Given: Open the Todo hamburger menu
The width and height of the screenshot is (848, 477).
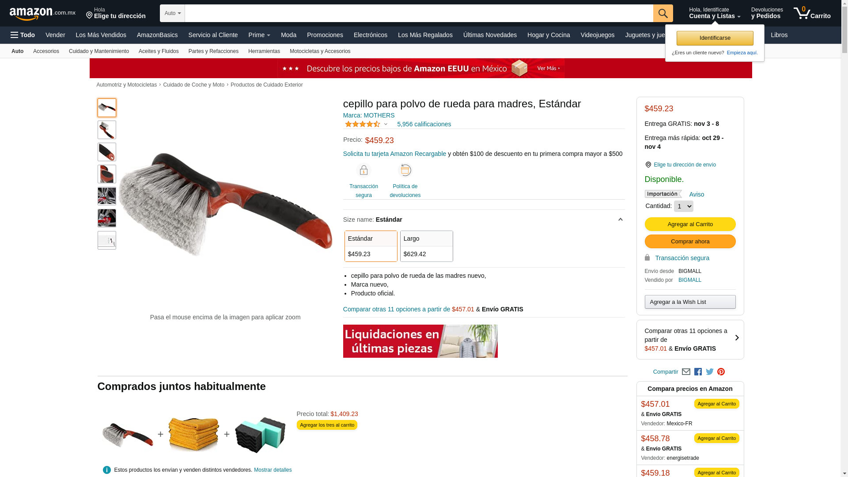Looking at the screenshot, I should click(23, 35).
